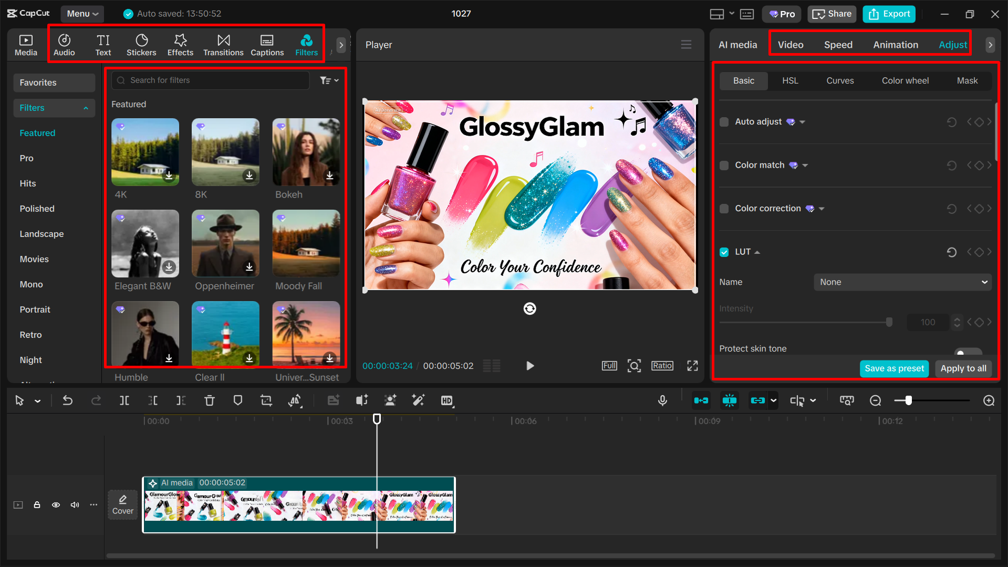Switch to the Speed tab
1008x567 pixels.
[x=838, y=45]
